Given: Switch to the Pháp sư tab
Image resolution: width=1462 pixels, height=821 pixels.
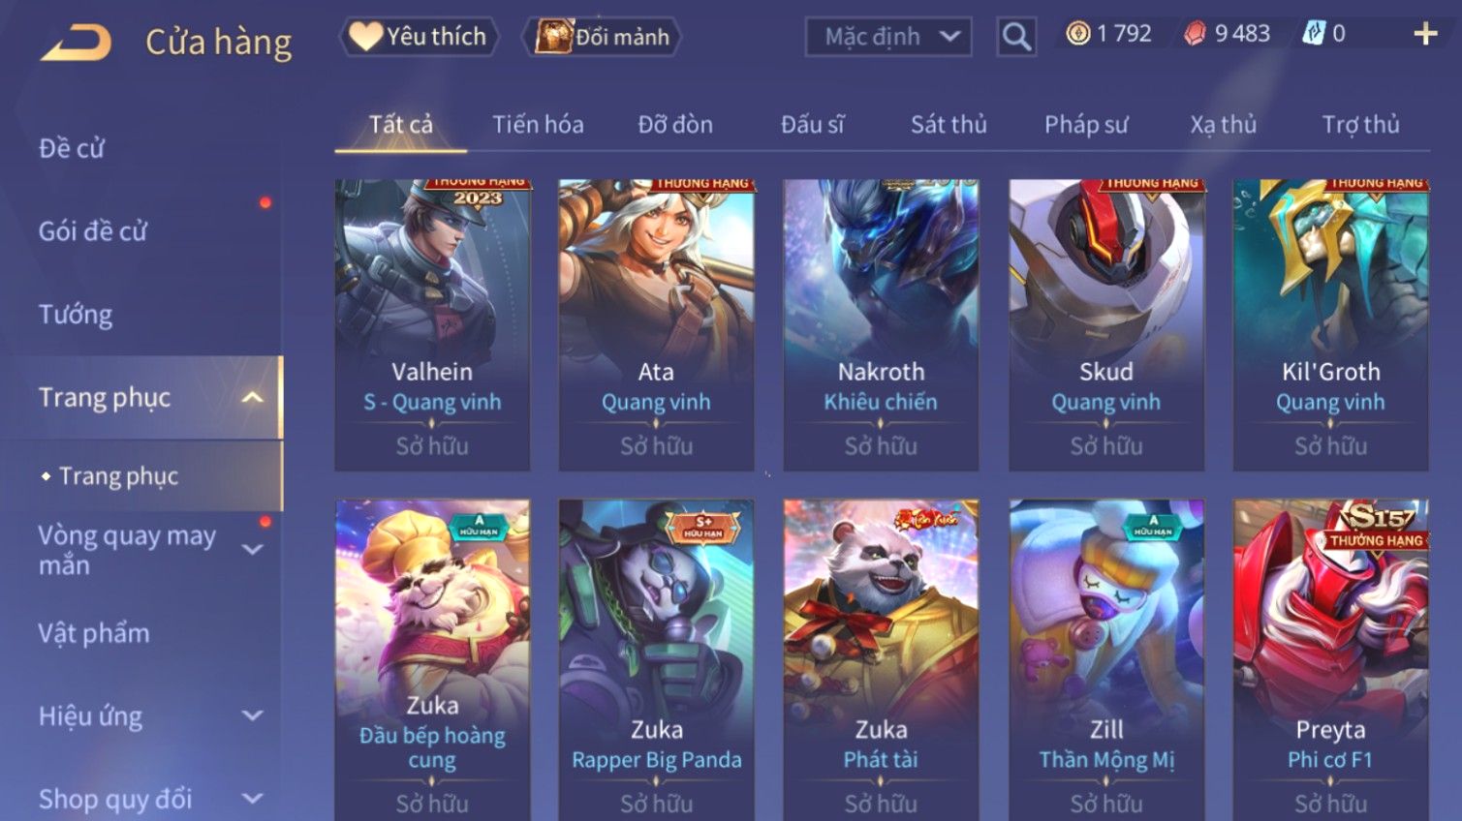Looking at the screenshot, I should tap(1086, 125).
